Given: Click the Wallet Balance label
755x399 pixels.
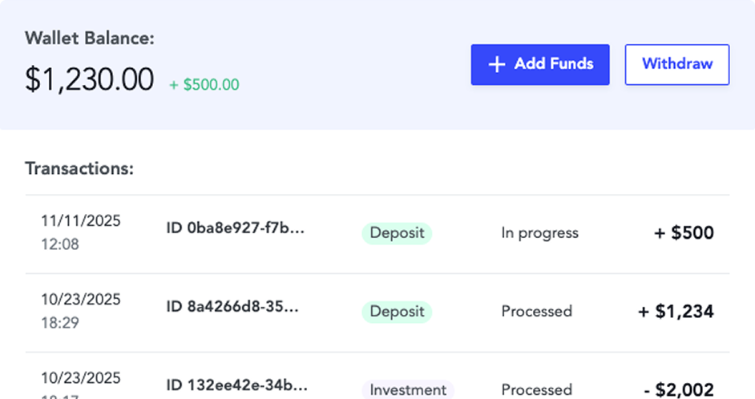Looking at the screenshot, I should pos(89,38).
